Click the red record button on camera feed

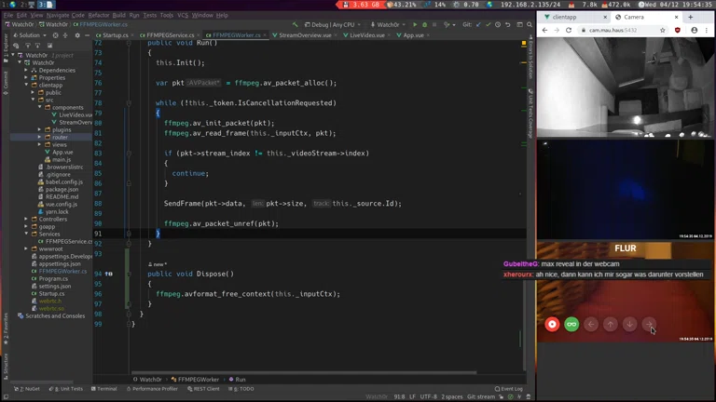(x=552, y=324)
